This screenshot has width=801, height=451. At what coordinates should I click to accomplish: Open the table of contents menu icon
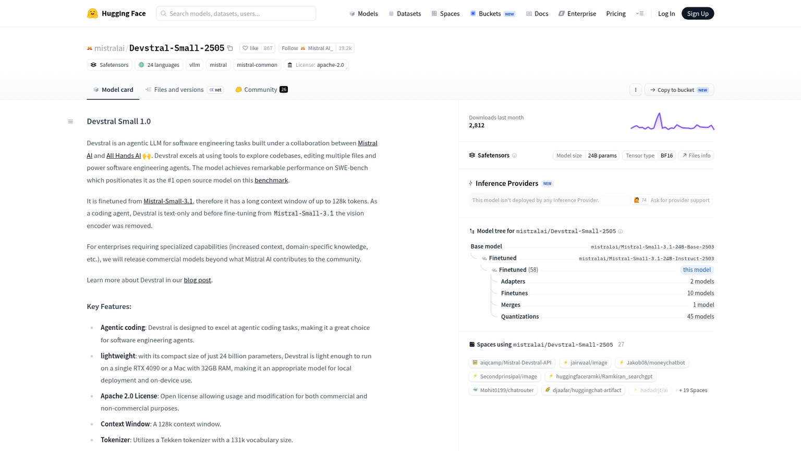click(70, 122)
